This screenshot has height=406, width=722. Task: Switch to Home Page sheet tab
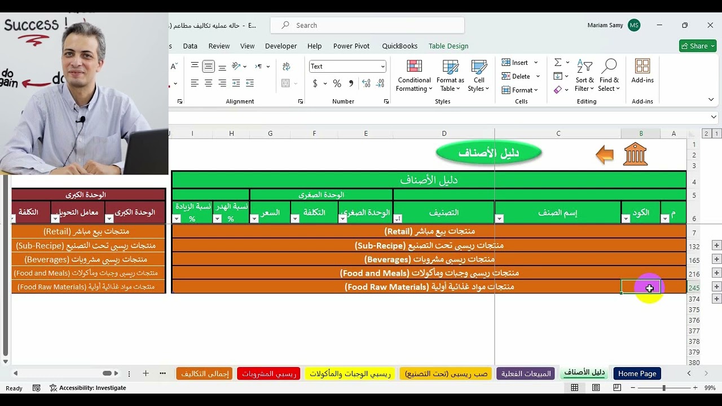click(637, 373)
